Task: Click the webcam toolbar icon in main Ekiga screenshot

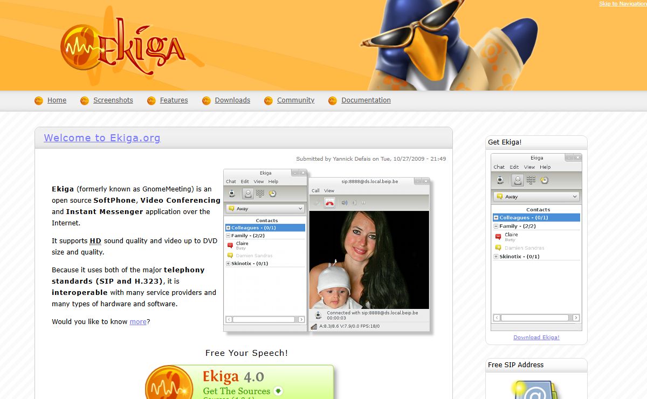Action: [232, 194]
